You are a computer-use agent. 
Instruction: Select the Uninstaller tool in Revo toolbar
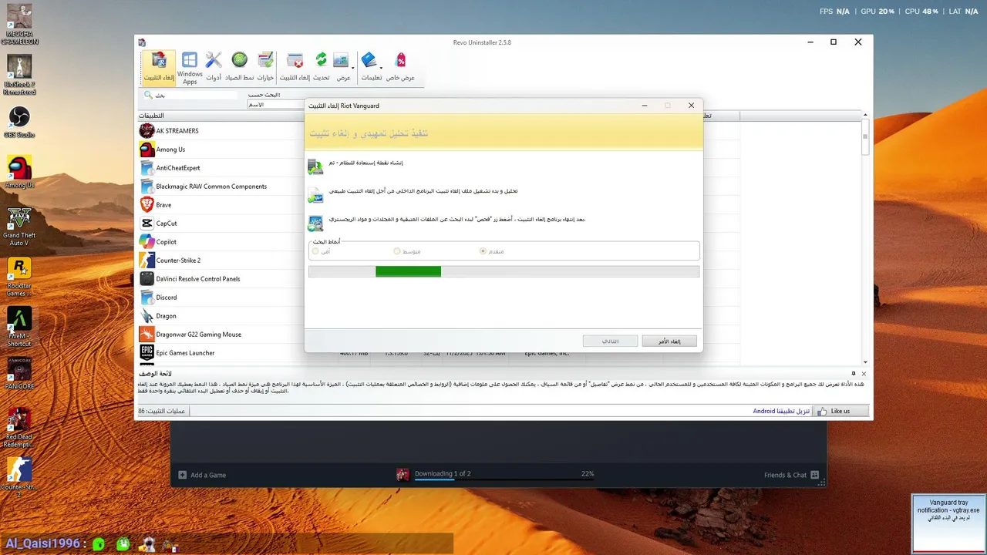pyautogui.click(x=159, y=66)
